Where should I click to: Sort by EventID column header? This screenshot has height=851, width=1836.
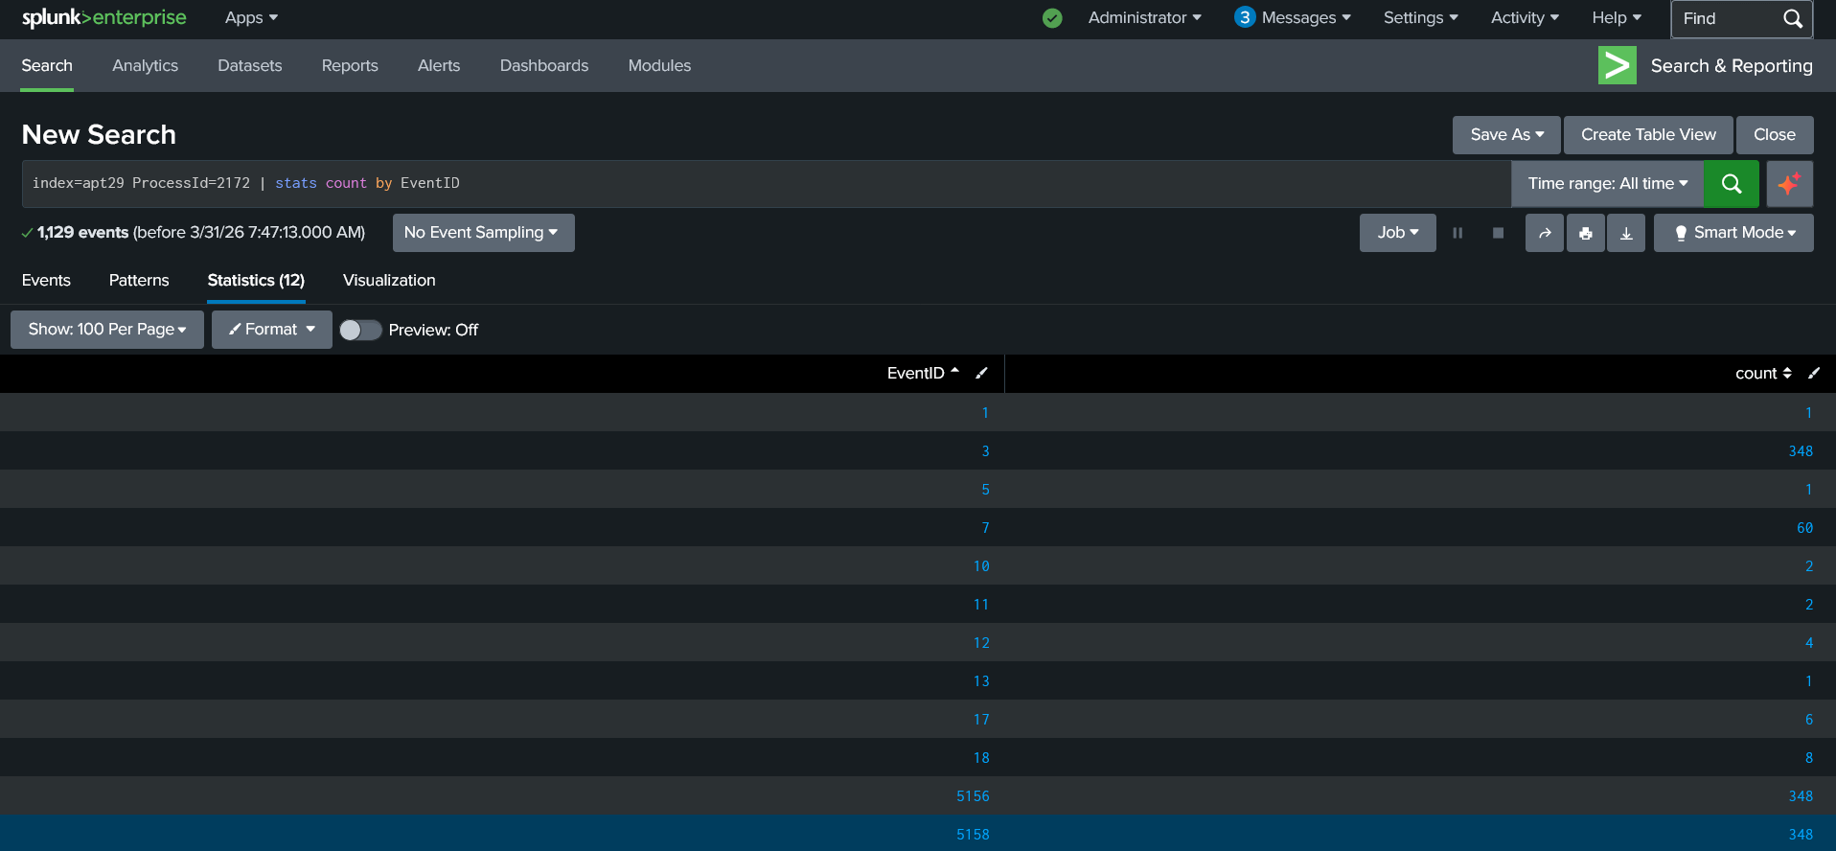[923, 374]
